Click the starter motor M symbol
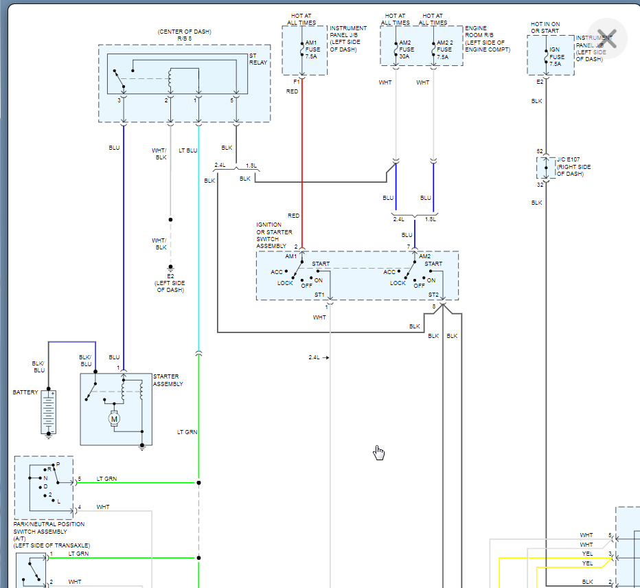 pyautogui.click(x=114, y=419)
